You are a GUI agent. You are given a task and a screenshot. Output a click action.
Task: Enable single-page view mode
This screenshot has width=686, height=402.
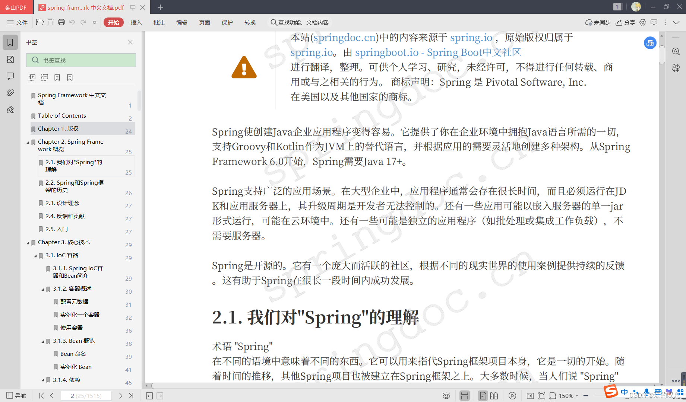tap(483, 396)
